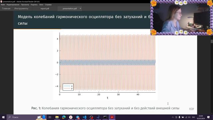Image resolution: width=213 pixels, height=120 pixels.
Task: Click the slide title 'Модель колебаний гармонического осциллятора'
Action: pyautogui.click(x=66, y=17)
